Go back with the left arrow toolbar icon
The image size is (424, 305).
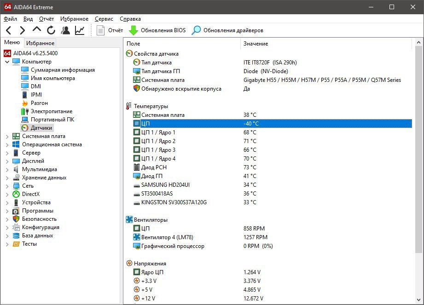point(9,30)
